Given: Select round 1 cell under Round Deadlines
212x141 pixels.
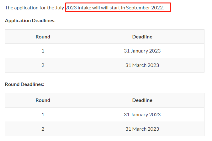Looking at the screenshot, I should click(x=43, y=115).
